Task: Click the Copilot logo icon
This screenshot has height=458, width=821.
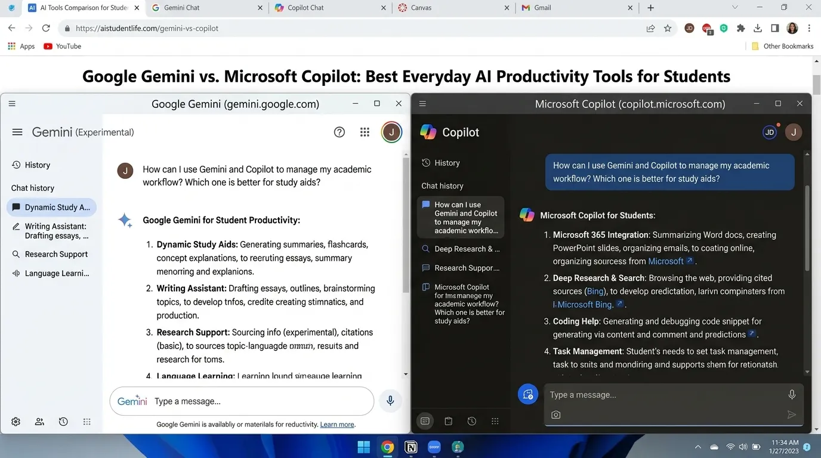Action: click(428, 132)
